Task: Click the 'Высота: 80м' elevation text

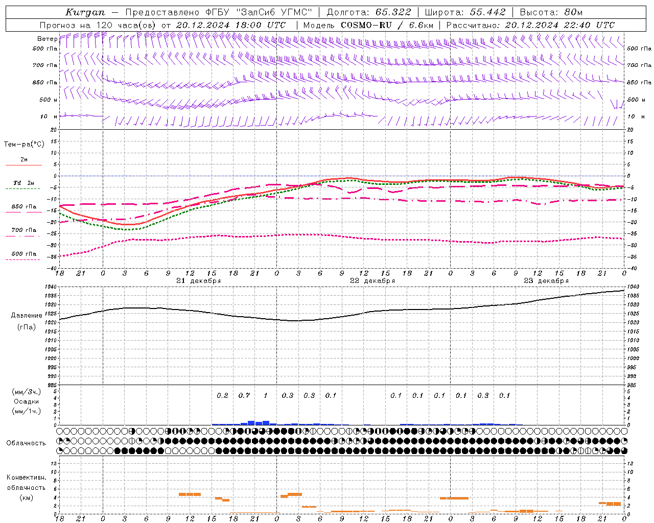Action: [x=551, y=12]
